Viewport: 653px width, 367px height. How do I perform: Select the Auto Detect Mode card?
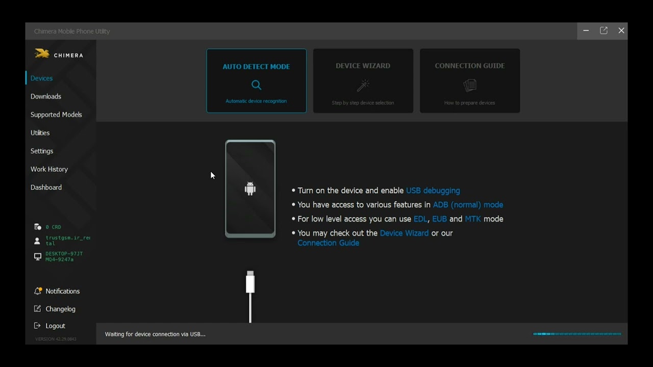[x=257, y=81]
